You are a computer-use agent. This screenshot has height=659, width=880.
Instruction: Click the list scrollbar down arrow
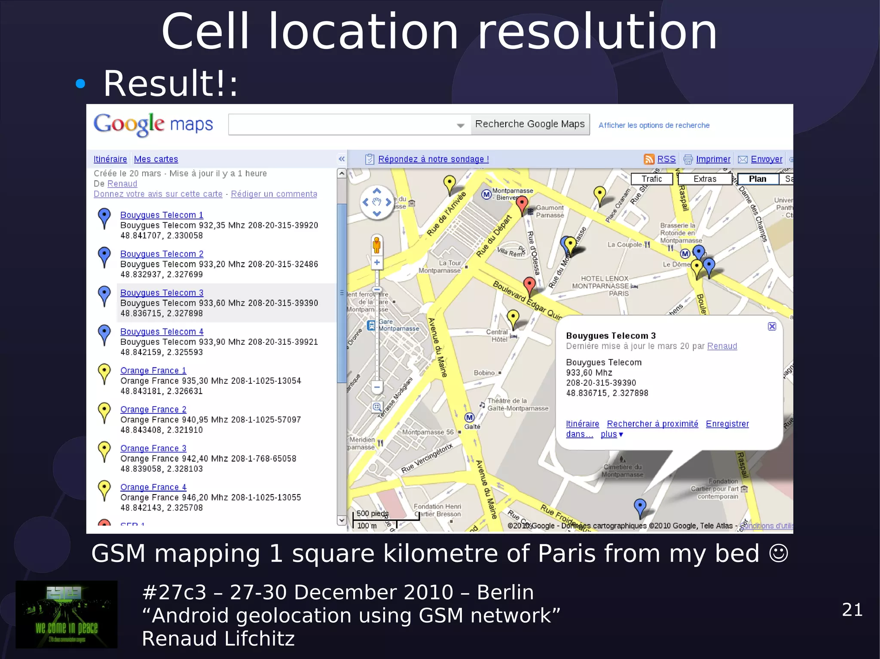click(x=342, y=520)
